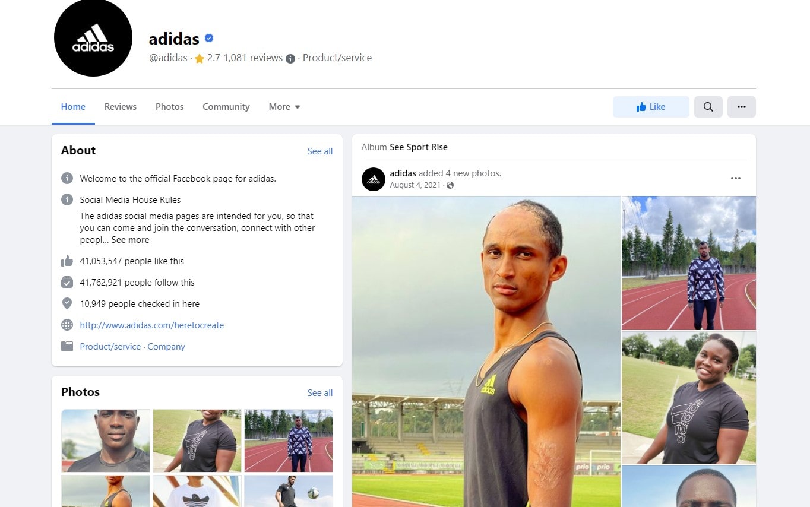Expand the More tab dropdown
This screenshot has height=507, width=810.
pyautogui.click(x=284, y=107)
